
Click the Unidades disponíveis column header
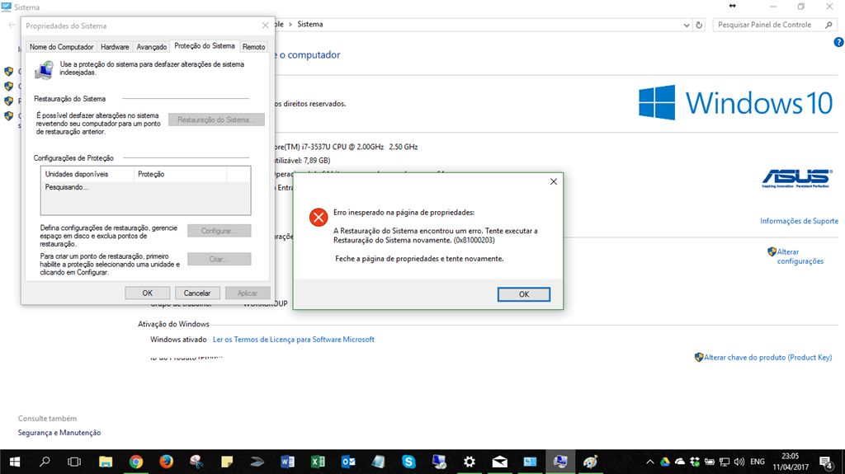87,174
